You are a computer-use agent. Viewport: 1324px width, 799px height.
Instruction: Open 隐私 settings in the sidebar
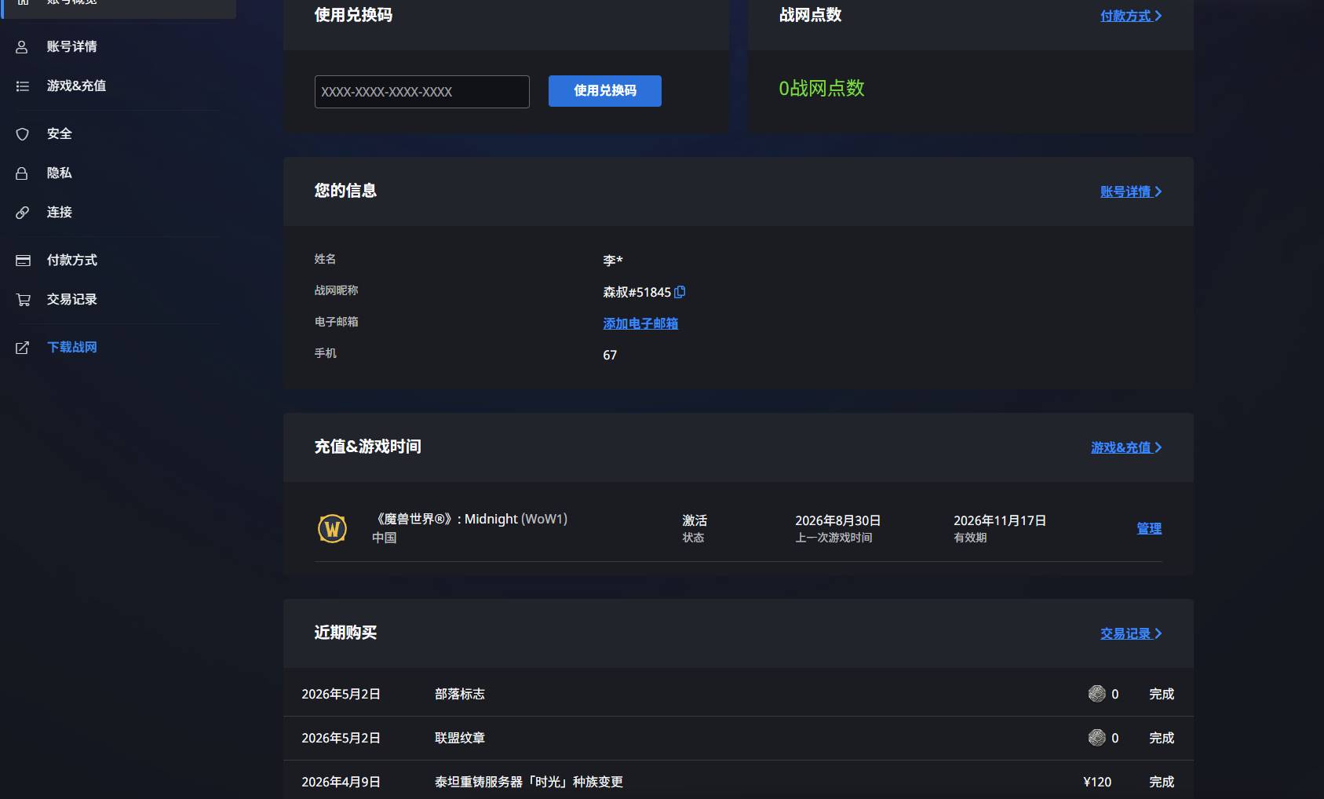pos(59,173)
